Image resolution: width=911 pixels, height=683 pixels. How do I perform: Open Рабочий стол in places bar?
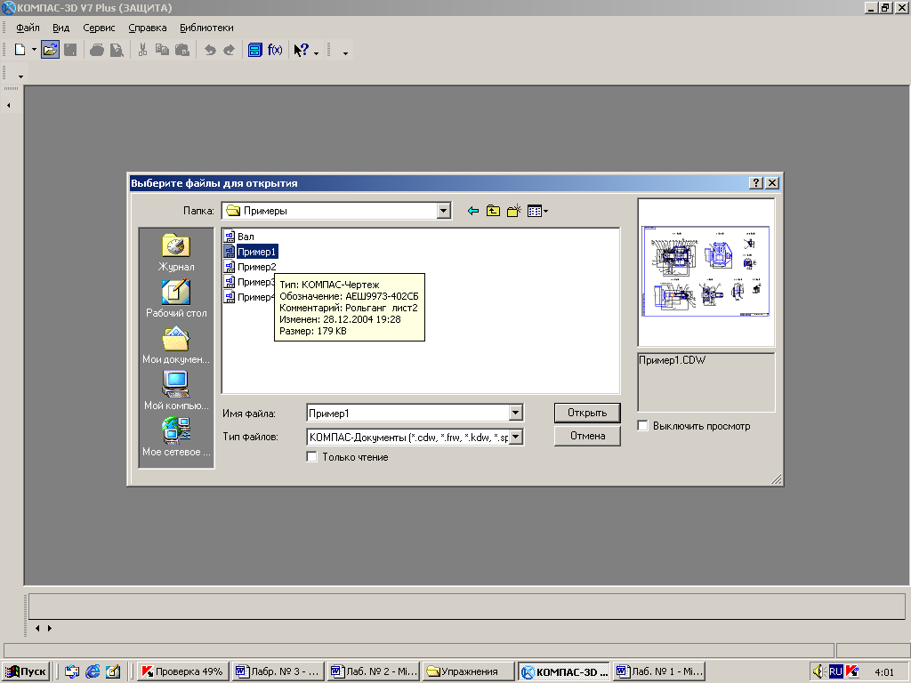click(176, 299)
